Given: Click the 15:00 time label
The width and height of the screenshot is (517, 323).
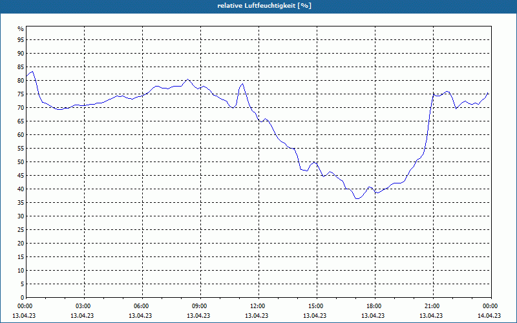Looking at the screenshot, I should coord(317,306).
